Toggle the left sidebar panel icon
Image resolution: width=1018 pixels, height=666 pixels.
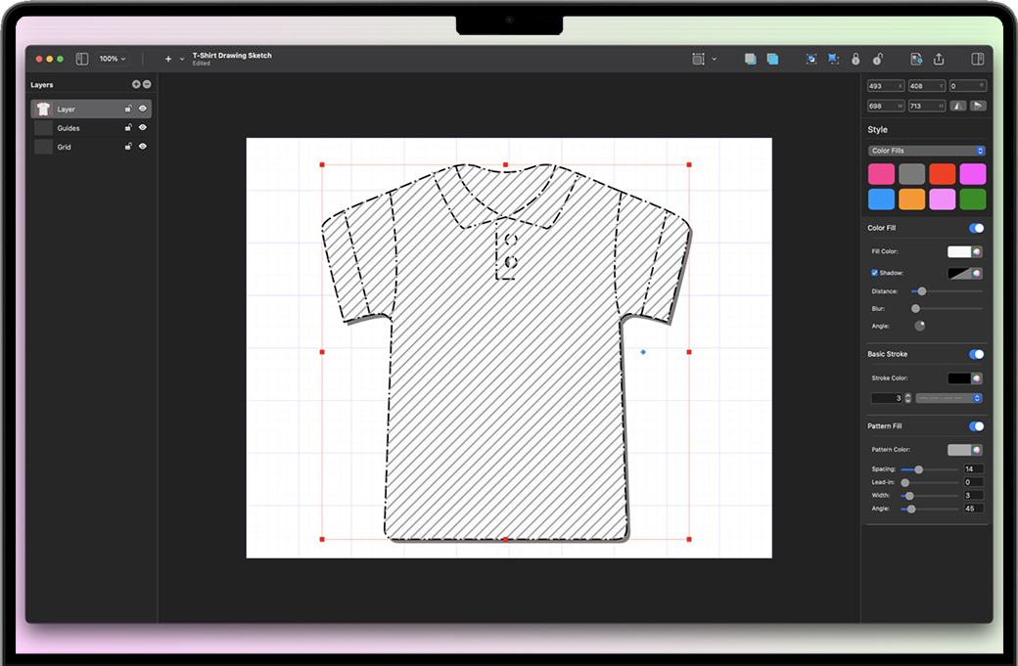point(82,59)
